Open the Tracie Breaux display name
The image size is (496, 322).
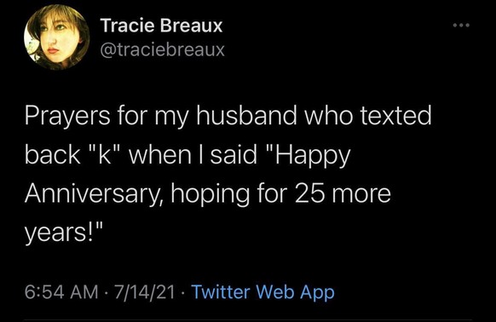pos(162,26)
